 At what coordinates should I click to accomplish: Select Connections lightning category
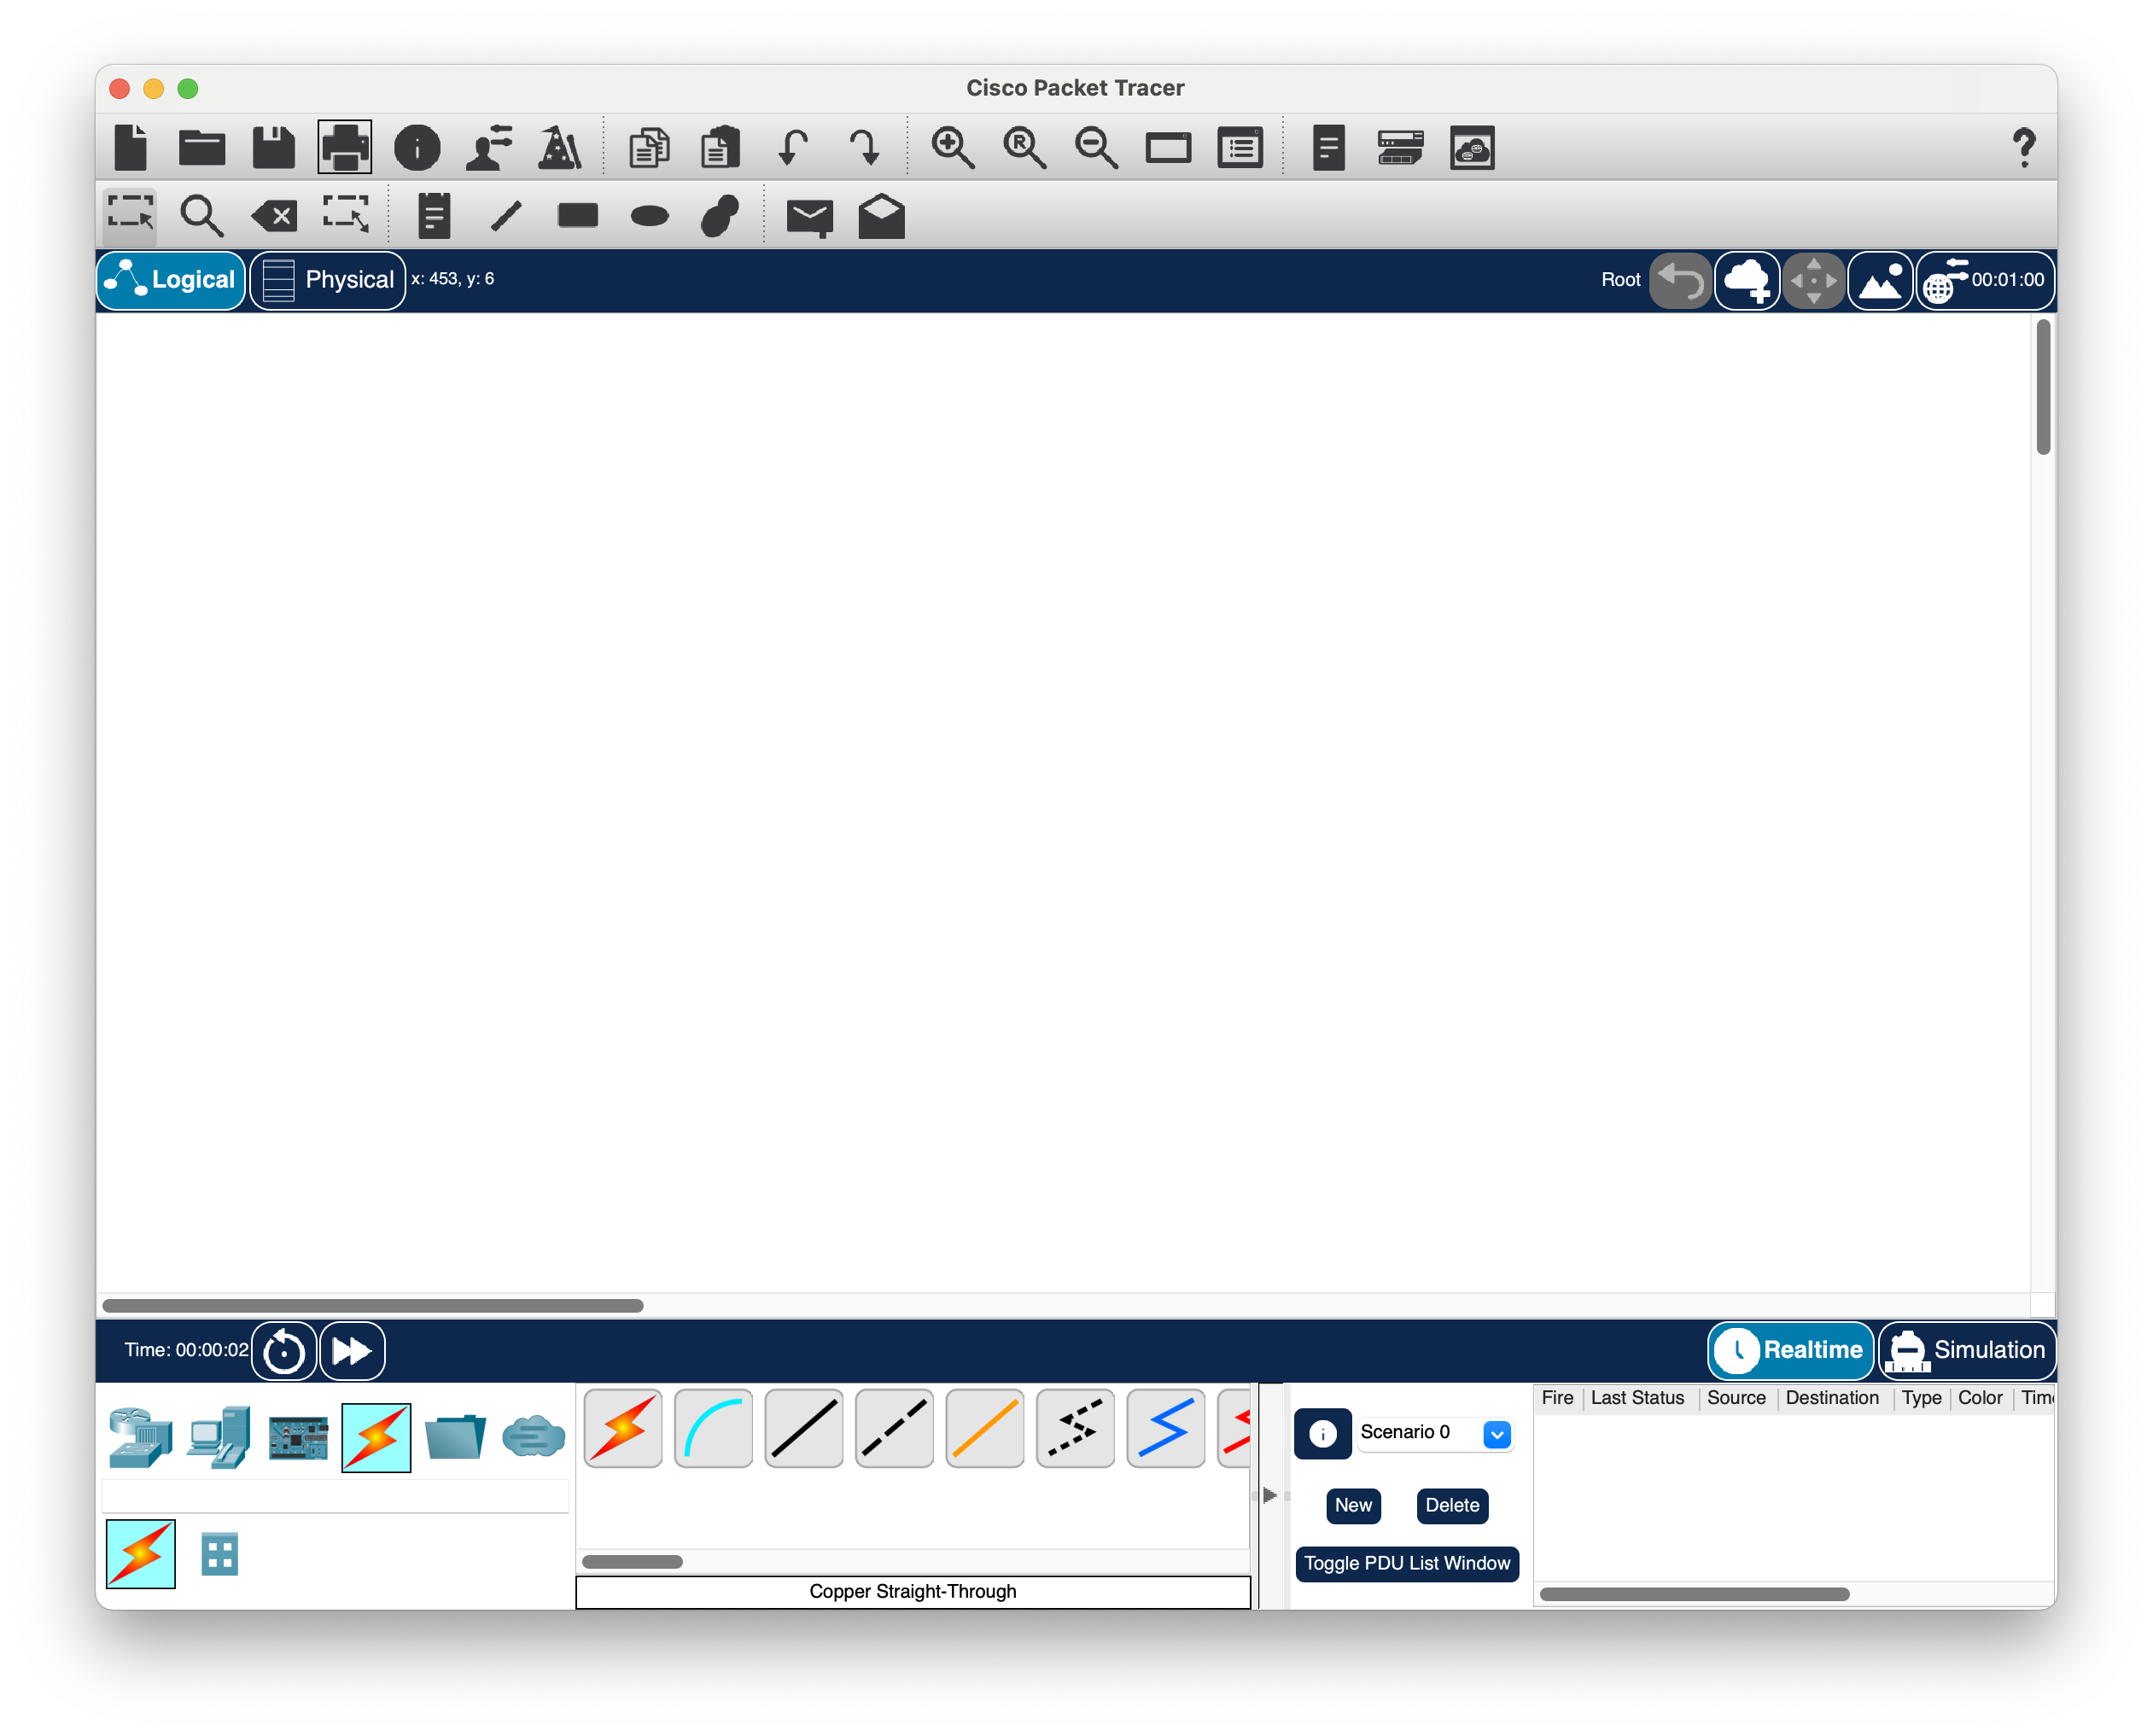[376, 1438]
